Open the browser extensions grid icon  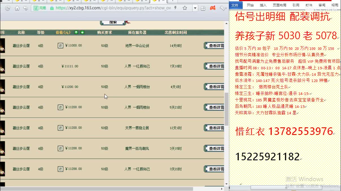click(x=203, y=8)
